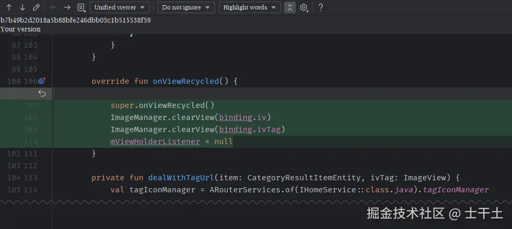The height and width of the screenshot is (229, 512).
Task: Click the Your version label
Action: click(x=20, y=29)
